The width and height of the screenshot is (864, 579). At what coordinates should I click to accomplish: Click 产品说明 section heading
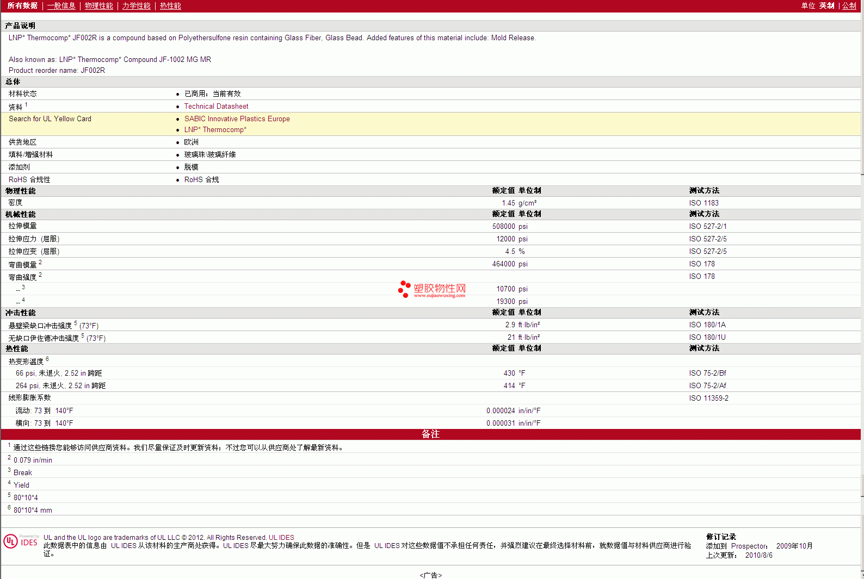pyautogui.click(x=20, y=26)
